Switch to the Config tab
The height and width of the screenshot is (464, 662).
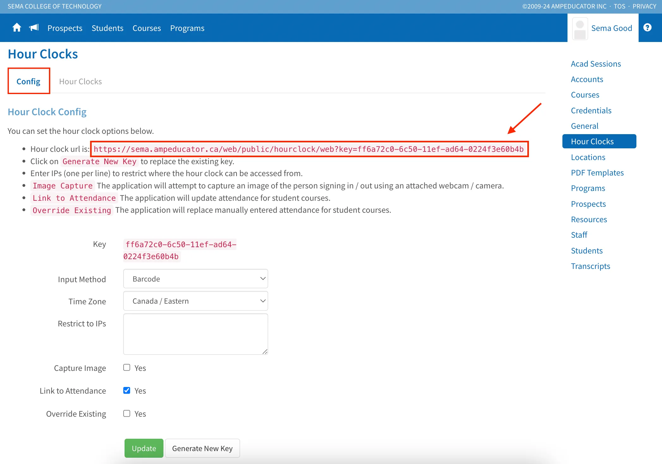[x=28, y=81]
